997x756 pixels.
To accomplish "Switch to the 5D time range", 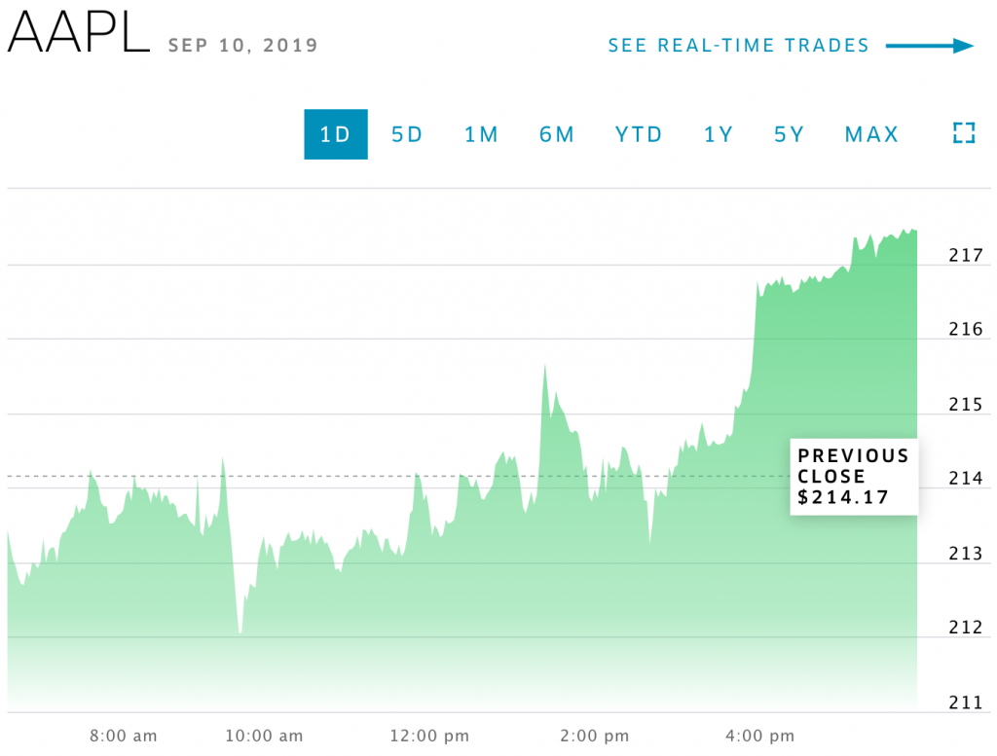I will tap(407, 134).
